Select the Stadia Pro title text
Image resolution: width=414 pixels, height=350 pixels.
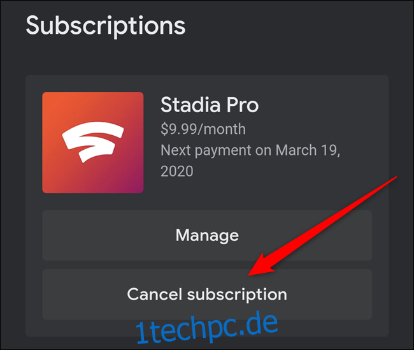(x=210, y=105)
